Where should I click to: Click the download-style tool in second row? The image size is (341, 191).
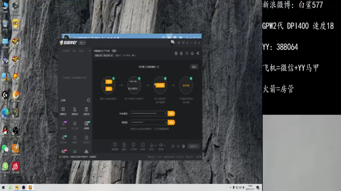pyautogui.click(x=75, y=125)
